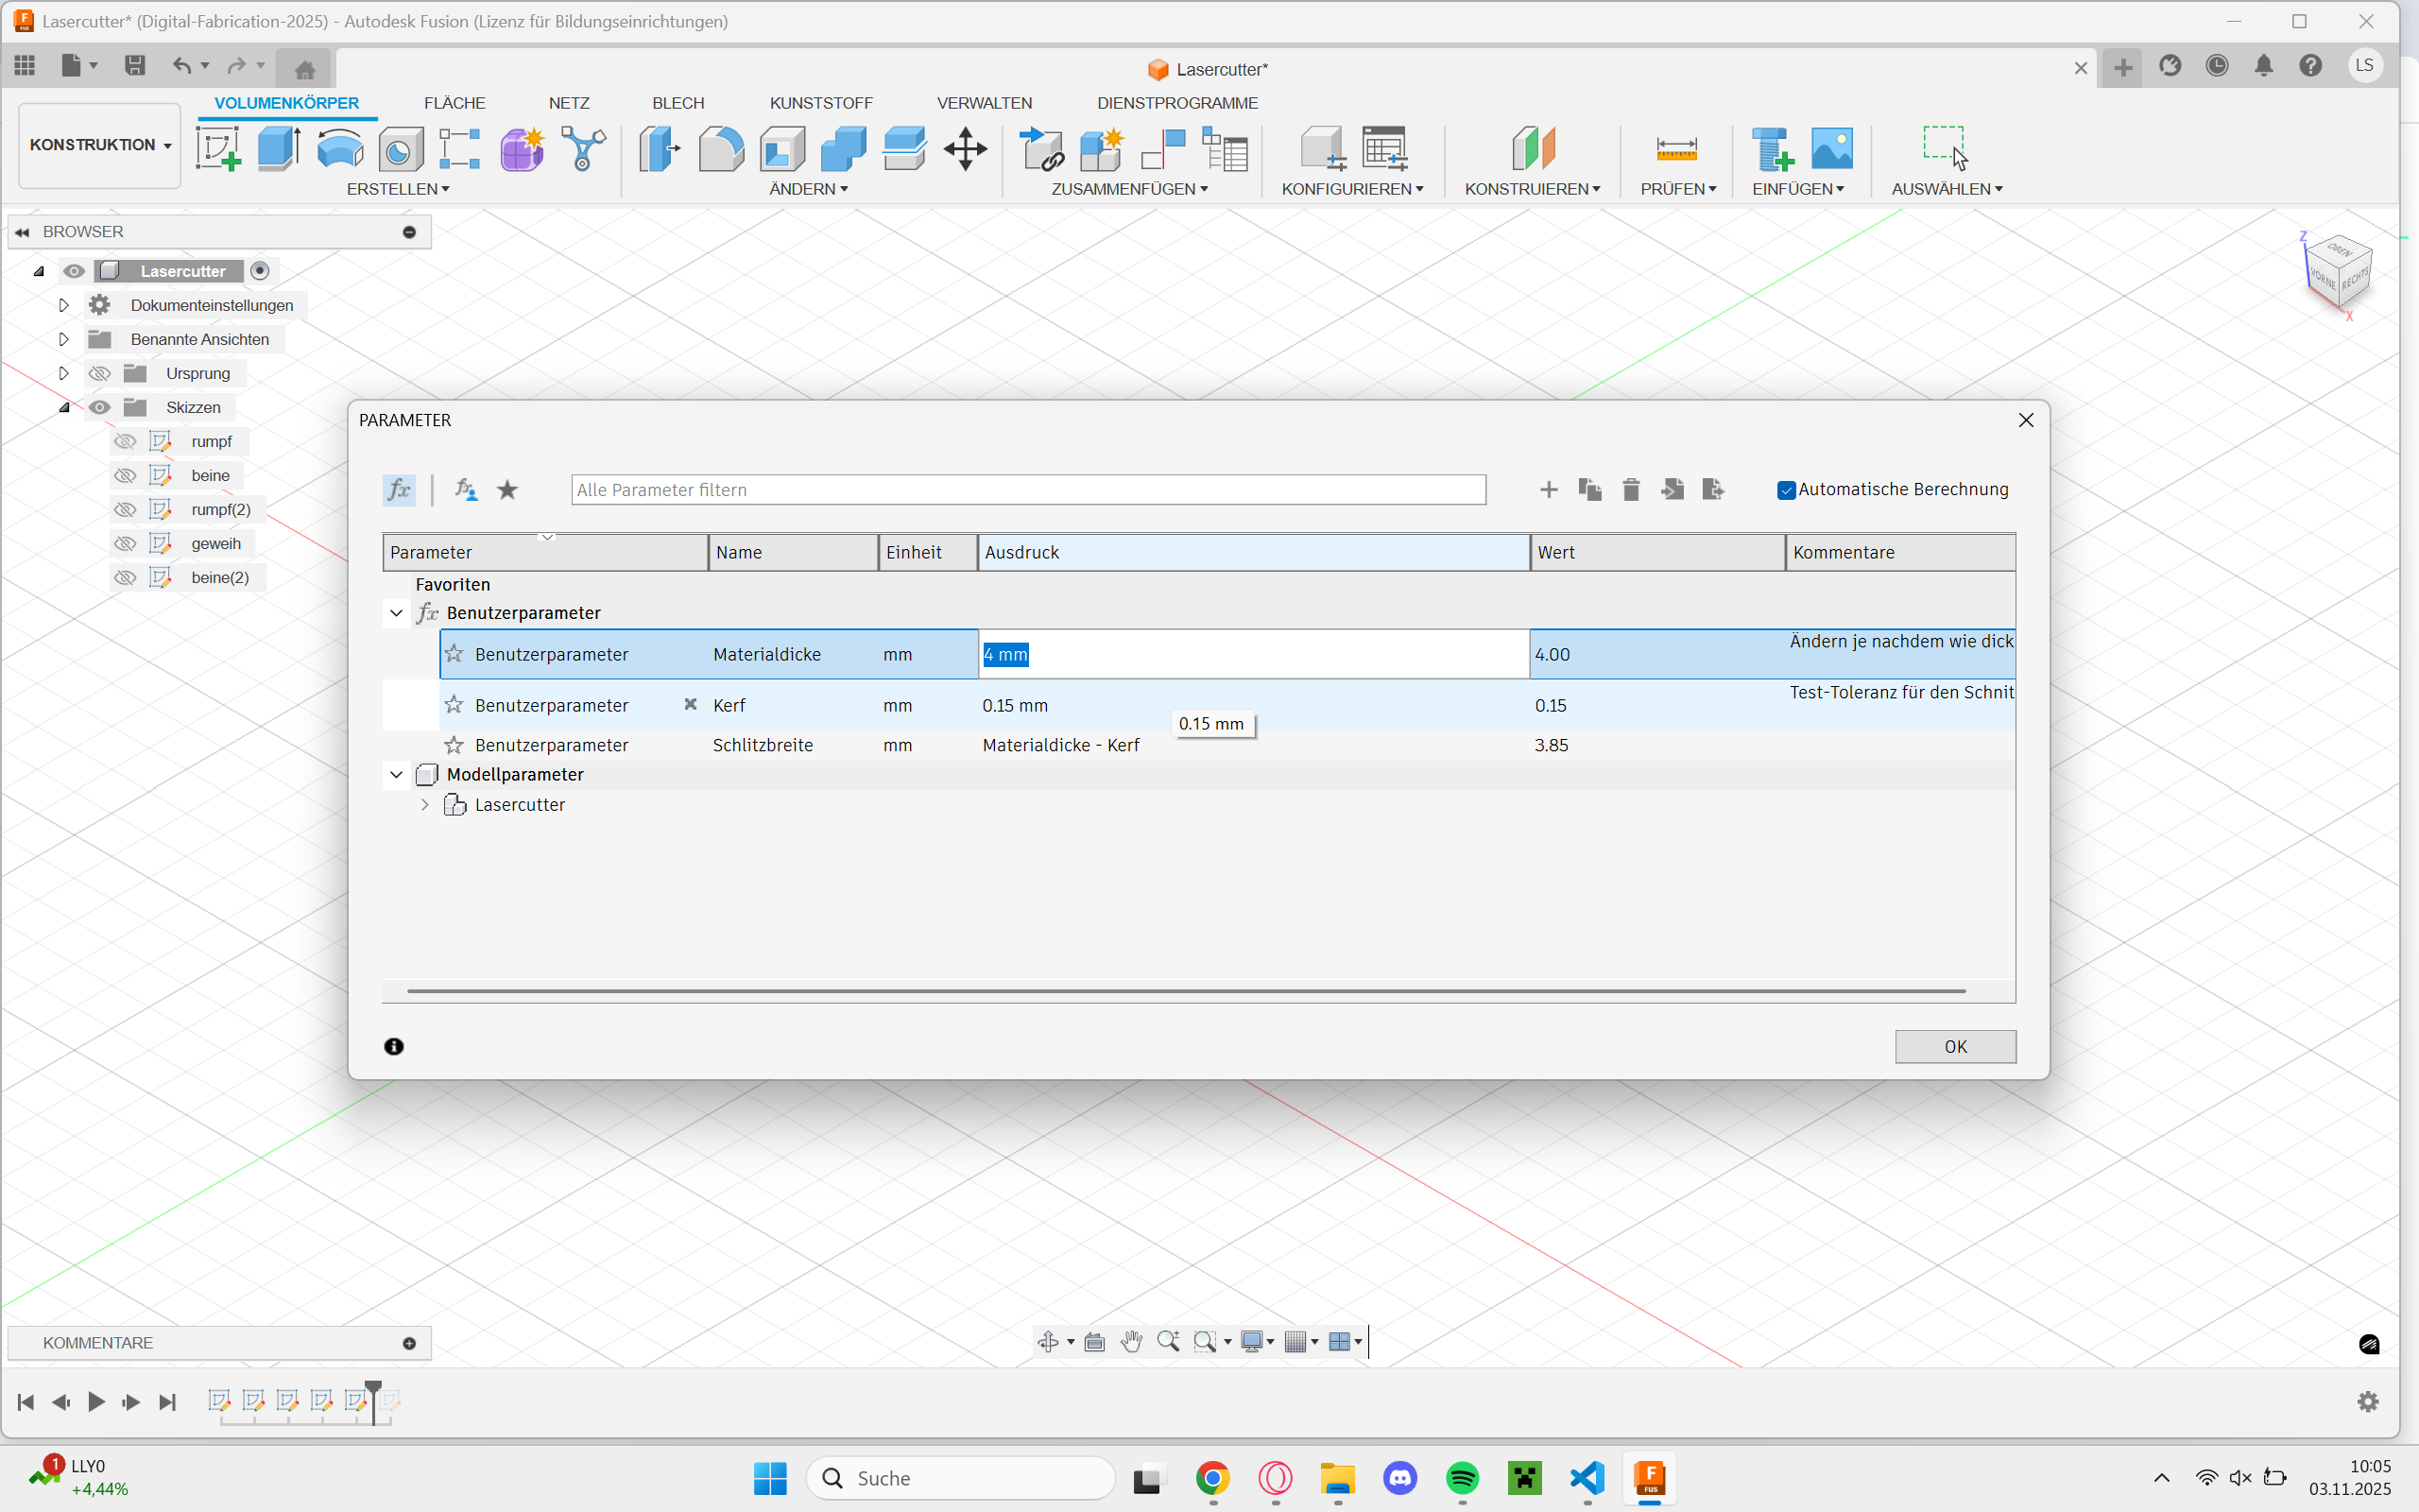
Task: Click OK in the Parameter dialog
Action: coord(1954,1046)
